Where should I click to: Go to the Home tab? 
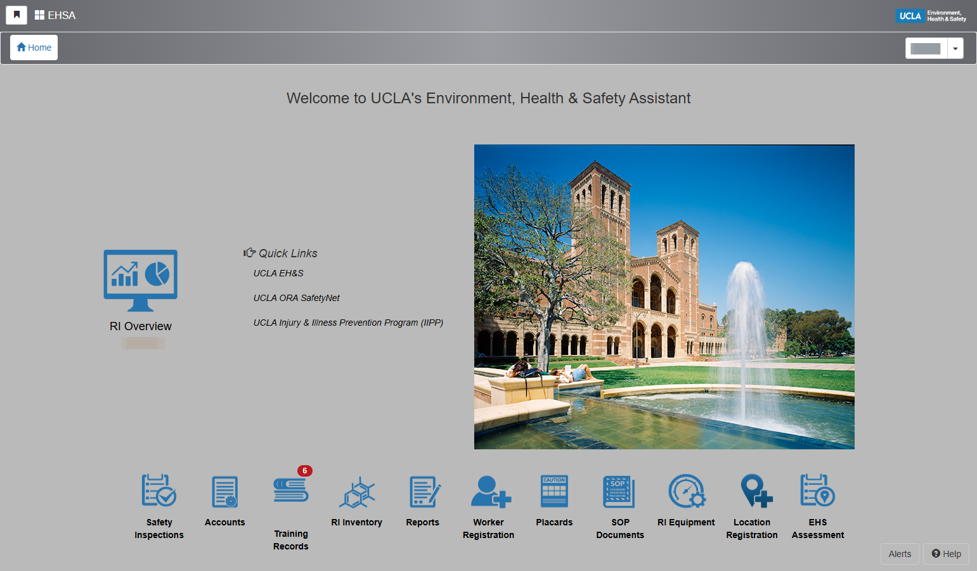(x=34, y=48)
